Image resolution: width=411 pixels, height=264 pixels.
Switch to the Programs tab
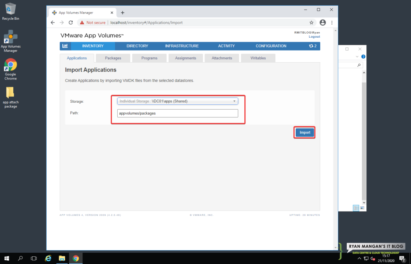tap(149, 58)
